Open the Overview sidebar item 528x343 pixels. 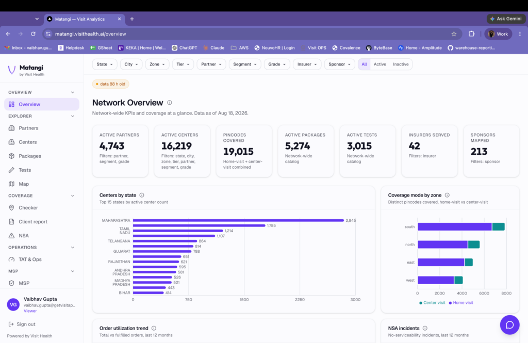pos(41,104)
